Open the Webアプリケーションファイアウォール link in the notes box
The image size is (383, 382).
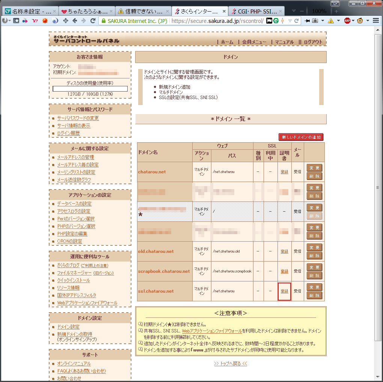tap(212, 331)
